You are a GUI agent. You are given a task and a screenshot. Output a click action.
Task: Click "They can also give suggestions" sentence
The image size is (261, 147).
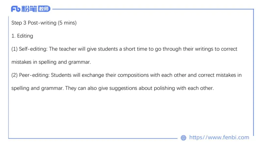click(x=101, y=88)
